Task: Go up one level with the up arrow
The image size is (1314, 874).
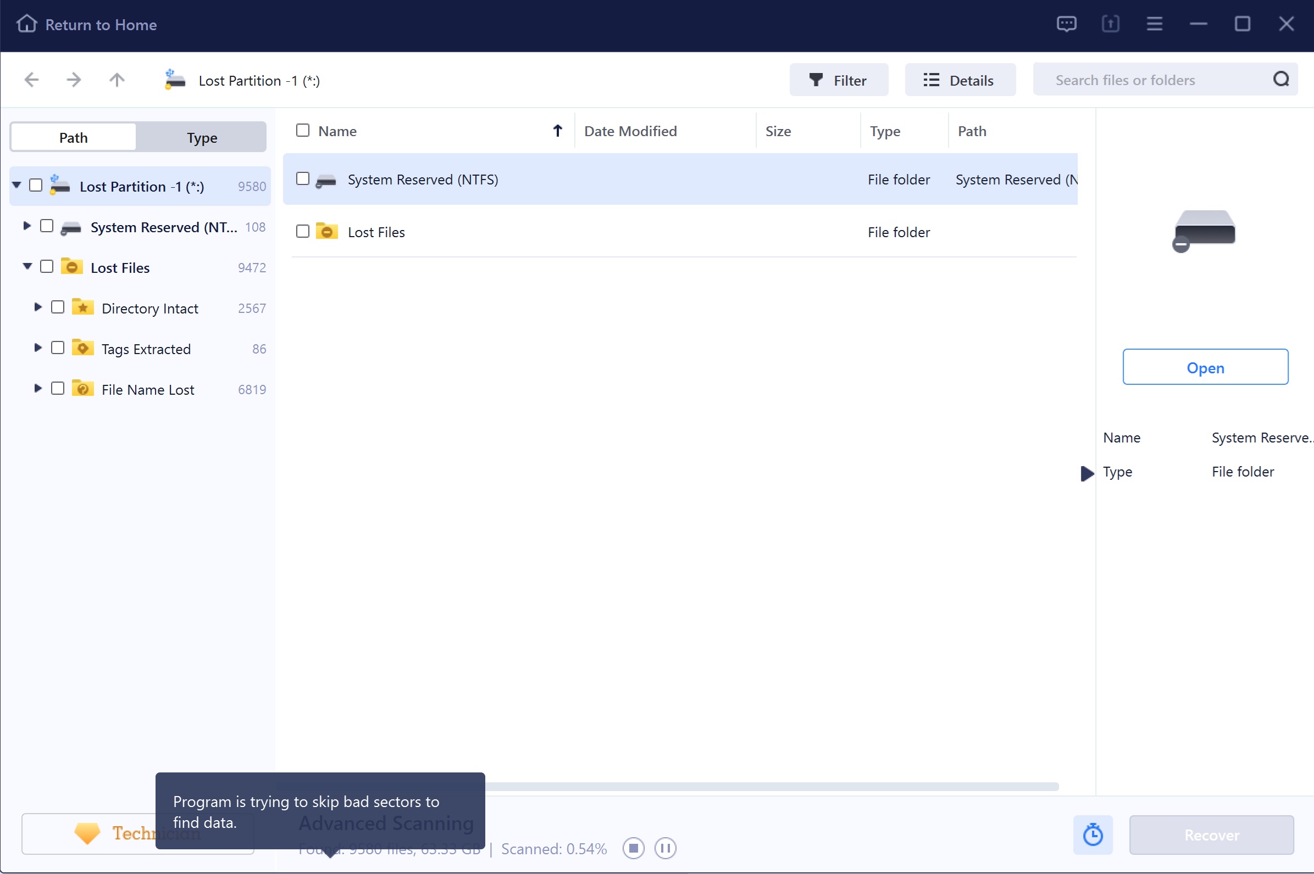Action: [x=117, y=80]
